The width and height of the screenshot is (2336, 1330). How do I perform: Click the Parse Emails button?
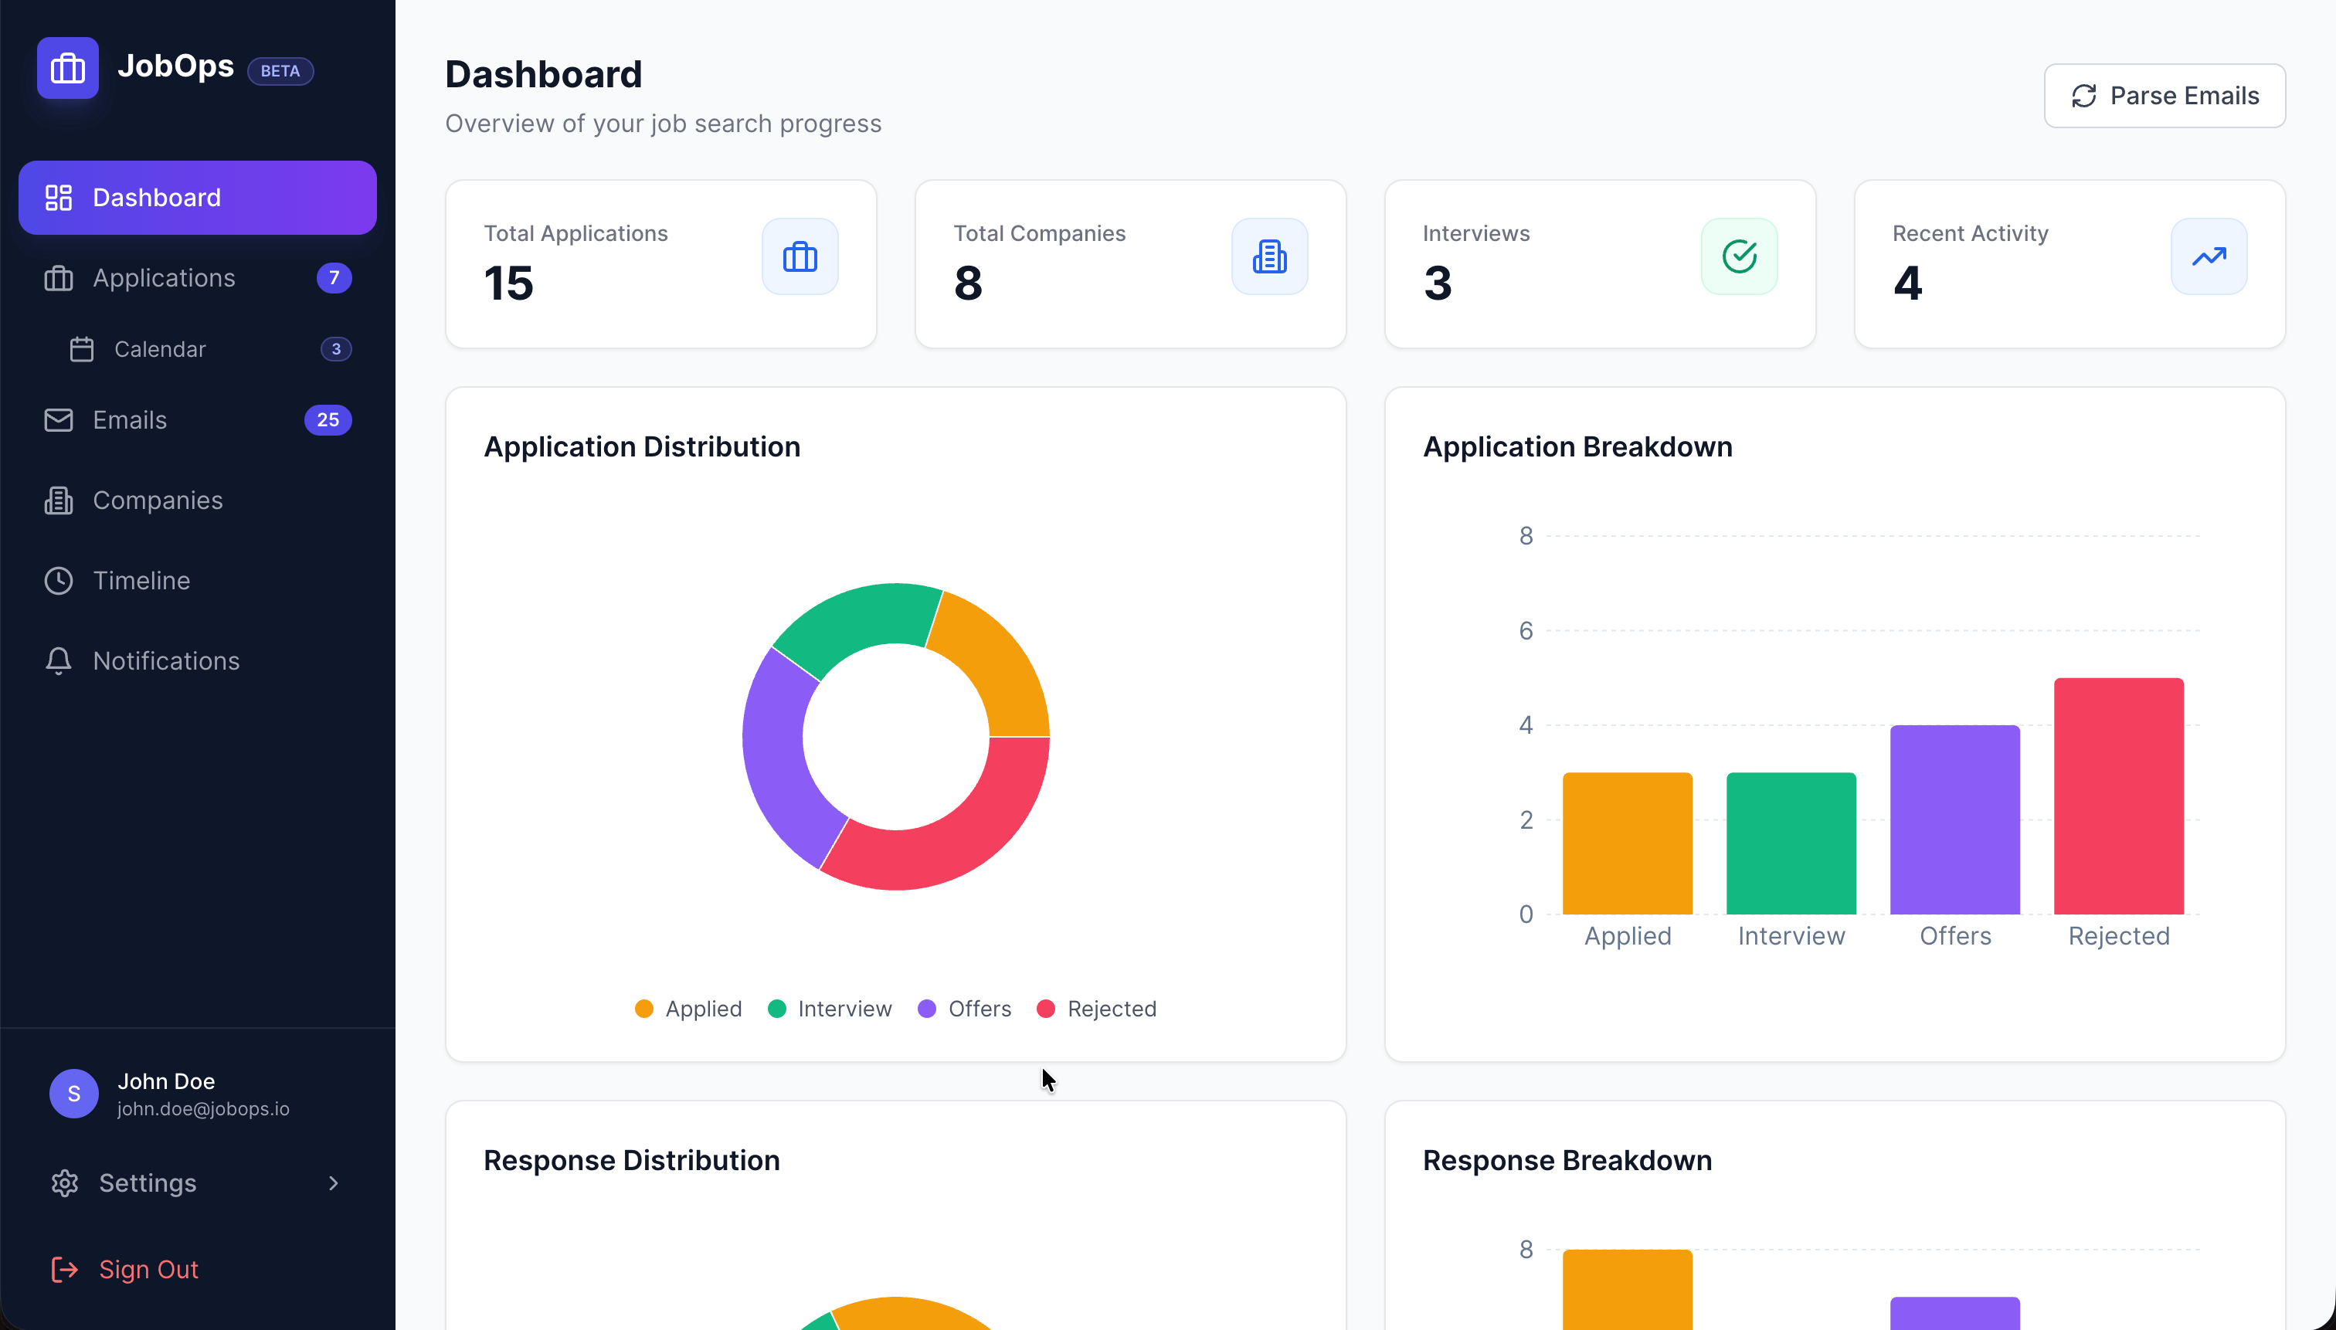[x=2163, y=95]
